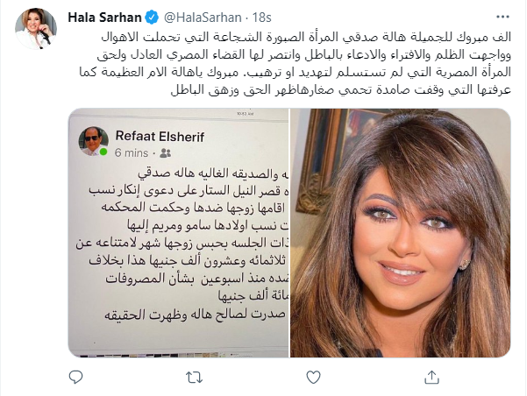527x396 pixels.
Task: Click the Arabic text inside the Facebook screenshot
Action: 182,244
